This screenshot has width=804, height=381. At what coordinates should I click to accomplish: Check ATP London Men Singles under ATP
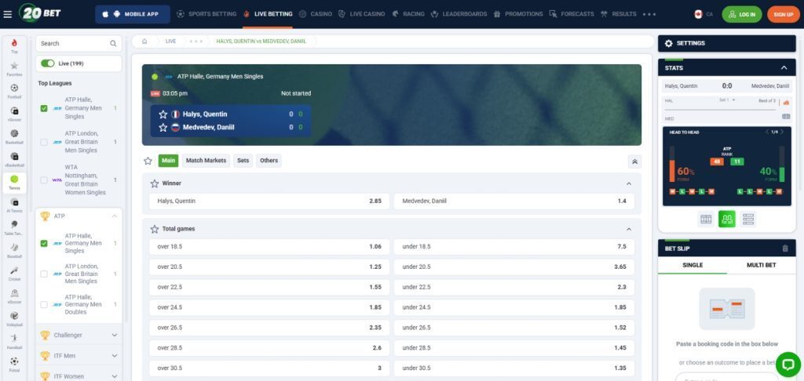(x=44, y=274)
